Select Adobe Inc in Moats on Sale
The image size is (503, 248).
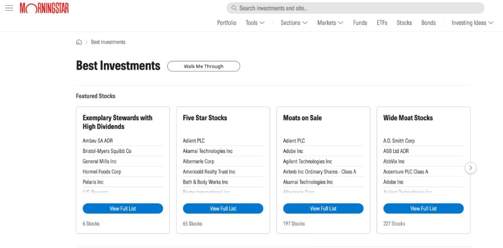click(293, 151)
